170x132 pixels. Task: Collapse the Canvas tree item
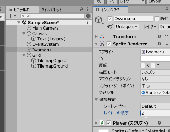click(x=24, y=34)
